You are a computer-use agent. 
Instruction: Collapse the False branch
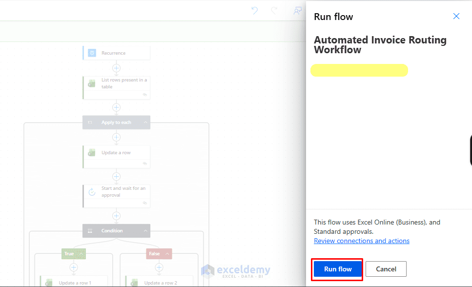coord(167,254)
